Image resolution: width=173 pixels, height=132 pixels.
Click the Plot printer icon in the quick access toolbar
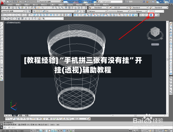pos(25,2)
